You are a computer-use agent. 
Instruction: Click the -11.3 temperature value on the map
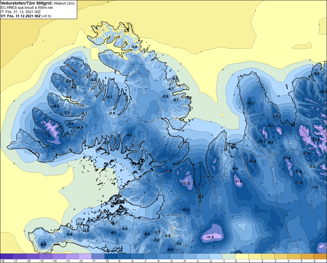277,117
